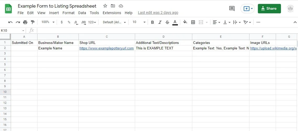Image resolution: width=298 pixels, height=131 pixels.
Task: Increase decimal places
Action: (83, 22)
